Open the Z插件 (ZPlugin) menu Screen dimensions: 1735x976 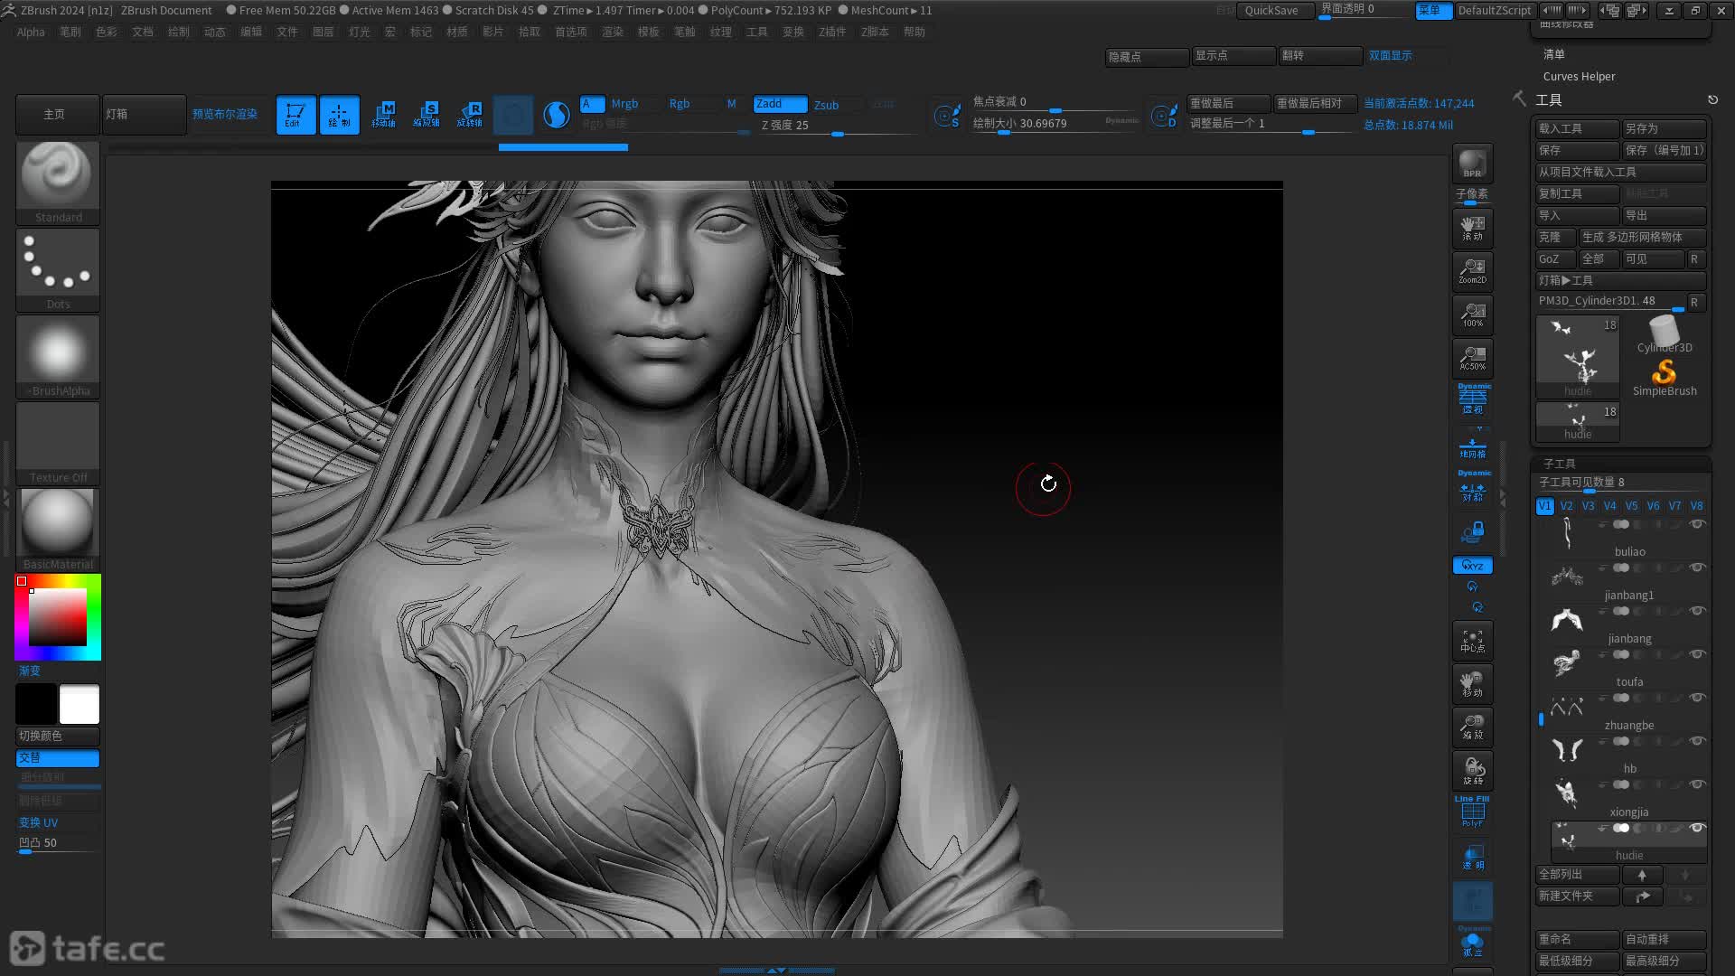[x=832, y=32]
